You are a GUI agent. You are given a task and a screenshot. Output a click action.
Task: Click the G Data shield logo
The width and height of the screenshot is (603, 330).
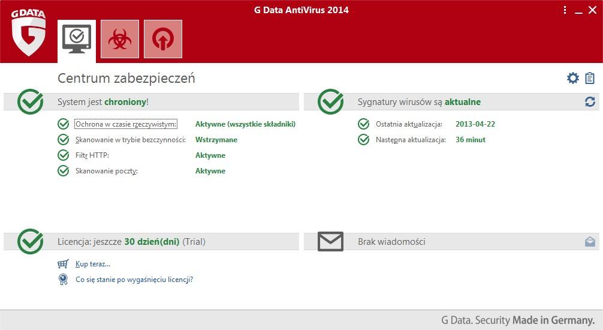(28, 33)
